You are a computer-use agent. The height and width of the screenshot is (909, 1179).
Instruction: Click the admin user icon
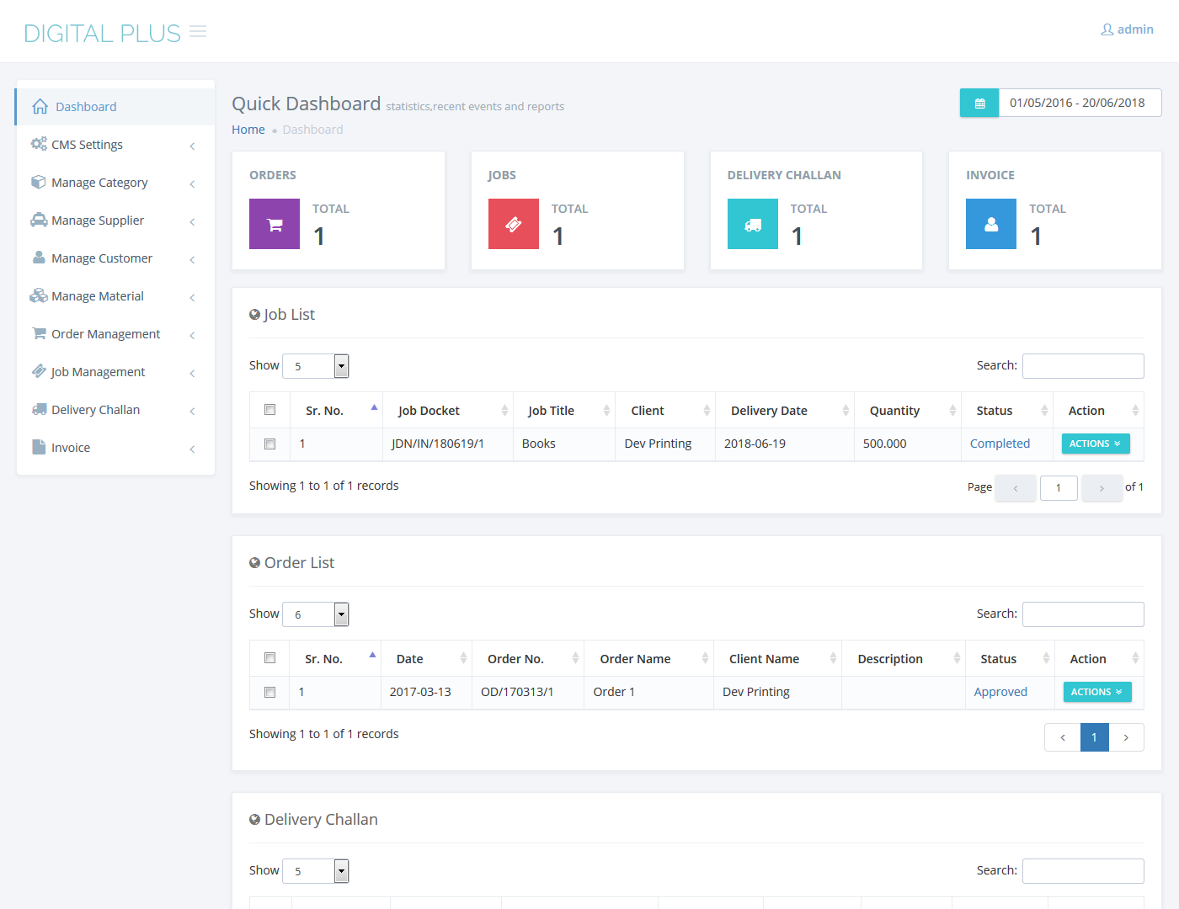click(1107, 29)
